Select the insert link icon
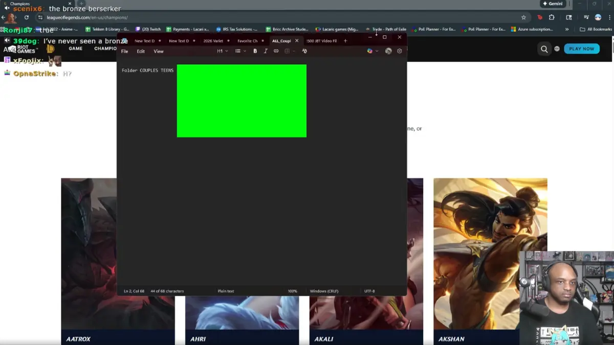The image size is (614, 345). [x=276, y=51]
